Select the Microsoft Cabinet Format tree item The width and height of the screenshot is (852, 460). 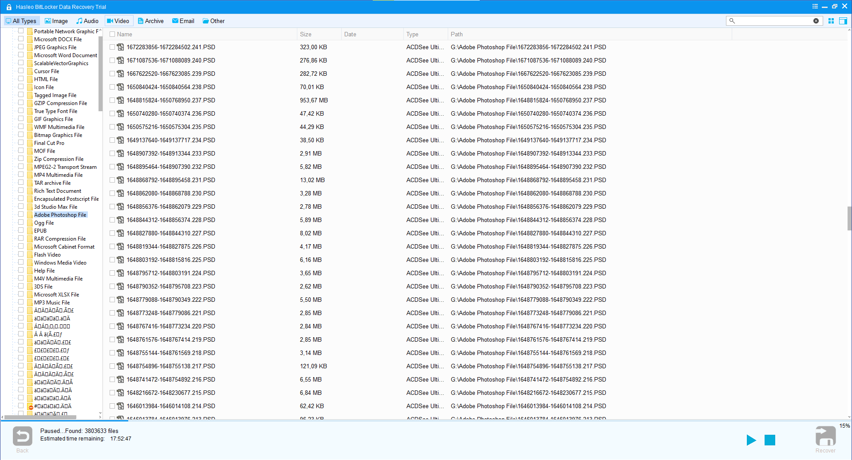[x=64, y=247]
